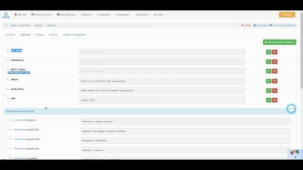Click the groupSunrise description field

(x=186, y=141)
